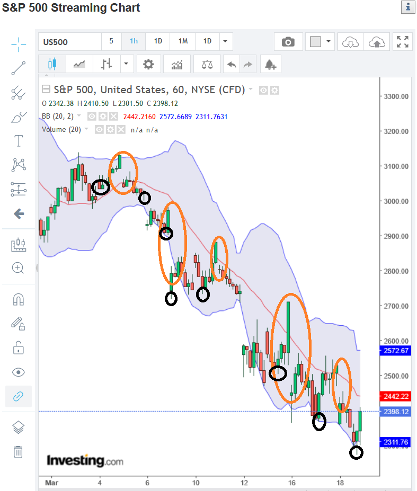Image resolution: width=417 pixels, height=491 pixels.
Task: Activate the zoom in tool
Action: coord(18,268)
